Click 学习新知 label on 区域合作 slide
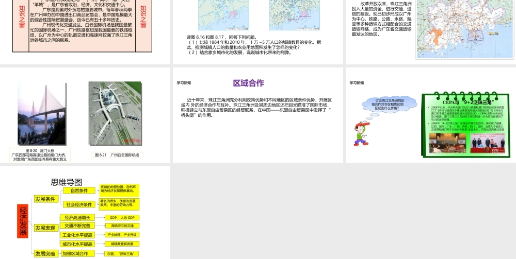The width and height of the screenshot is (516, 259). pyautogui.click(x=184, y=83)
